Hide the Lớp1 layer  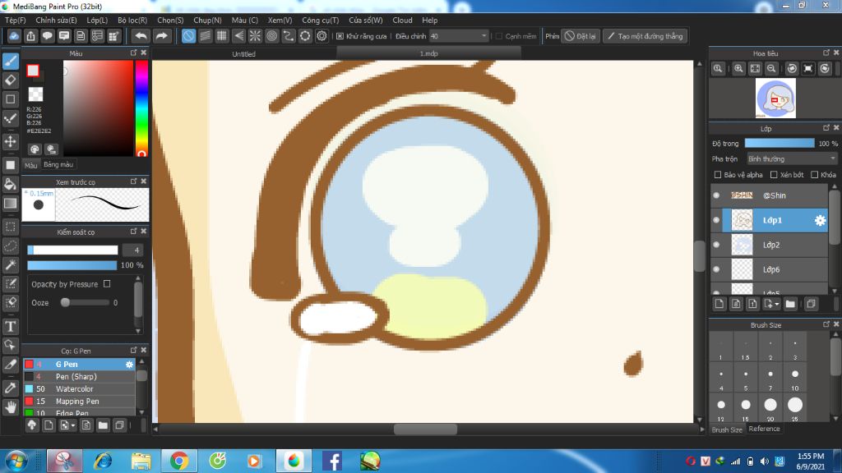click(716, 220)
